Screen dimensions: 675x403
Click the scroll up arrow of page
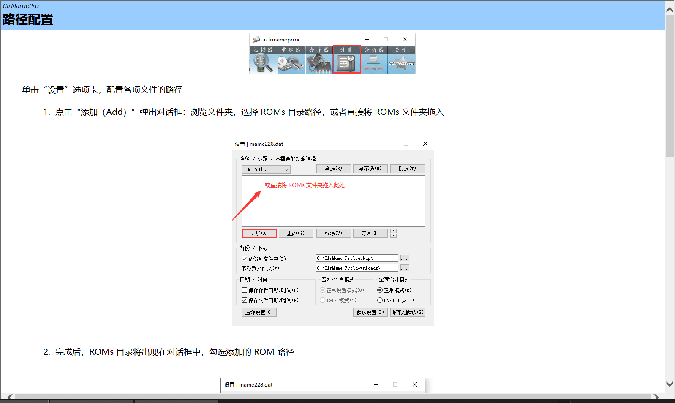click(x=670, y=10)
